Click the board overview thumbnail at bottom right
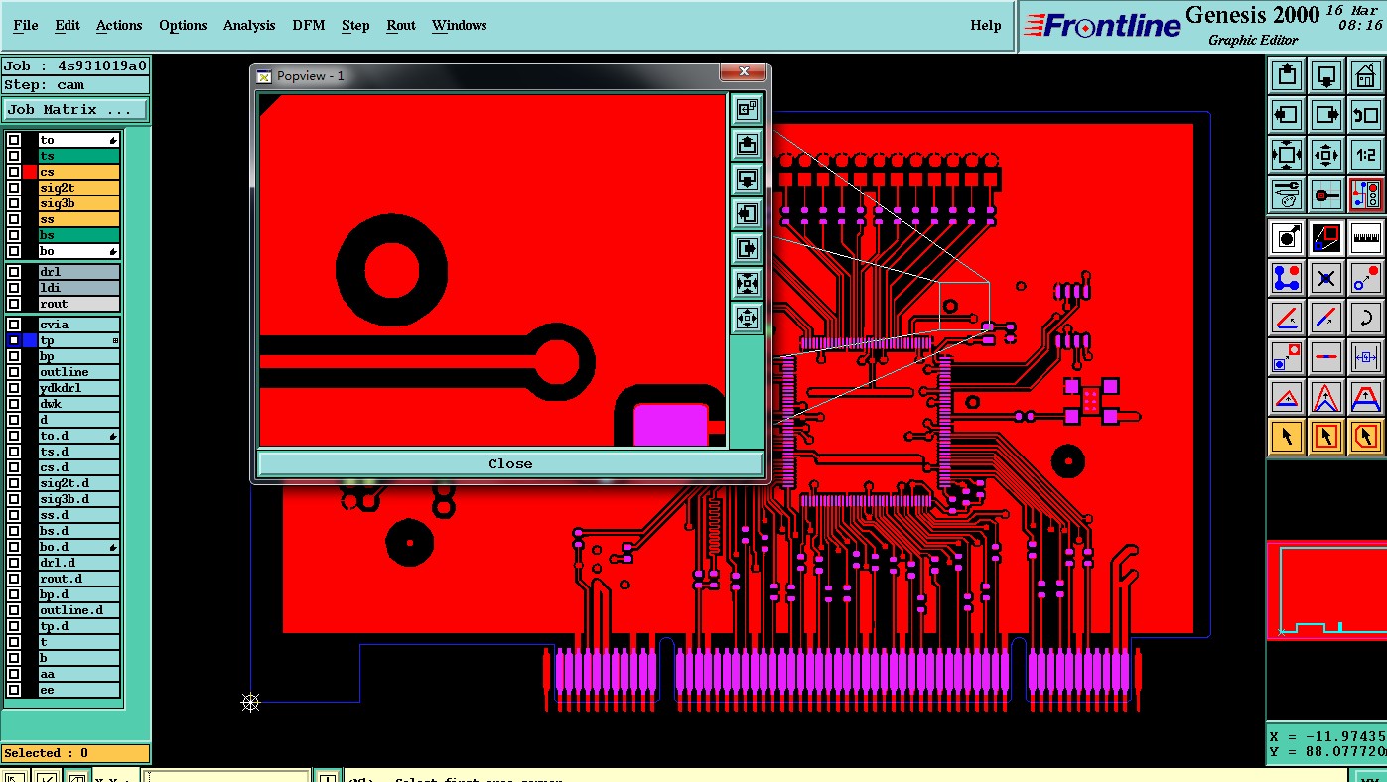The image size is (1387, 782). pos(1326,590)
